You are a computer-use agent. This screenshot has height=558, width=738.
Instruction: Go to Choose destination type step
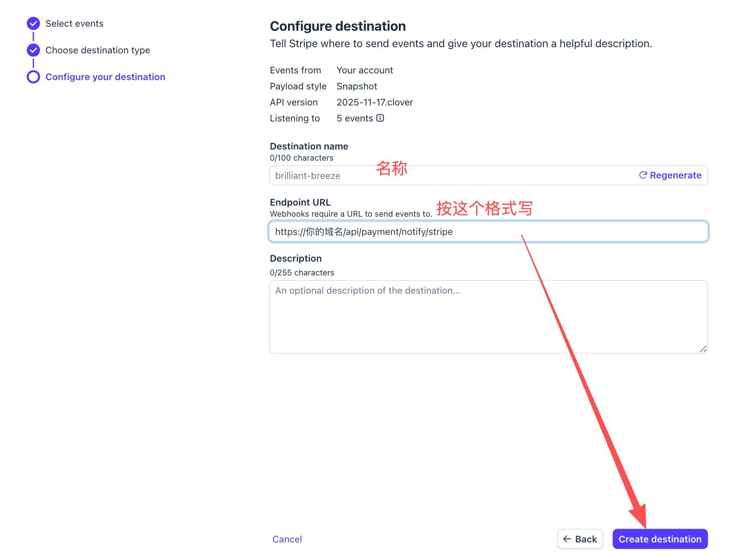point(97,50)
